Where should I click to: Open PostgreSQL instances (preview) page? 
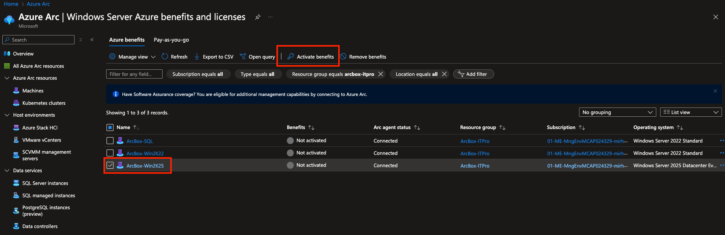46,211
